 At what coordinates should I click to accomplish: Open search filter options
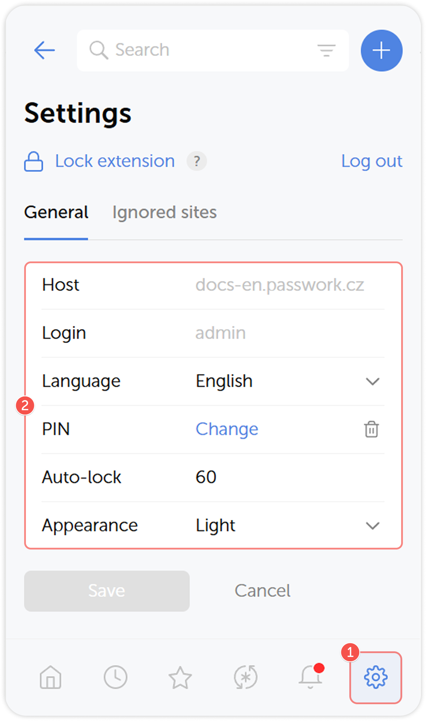click(x=326, y=50)
